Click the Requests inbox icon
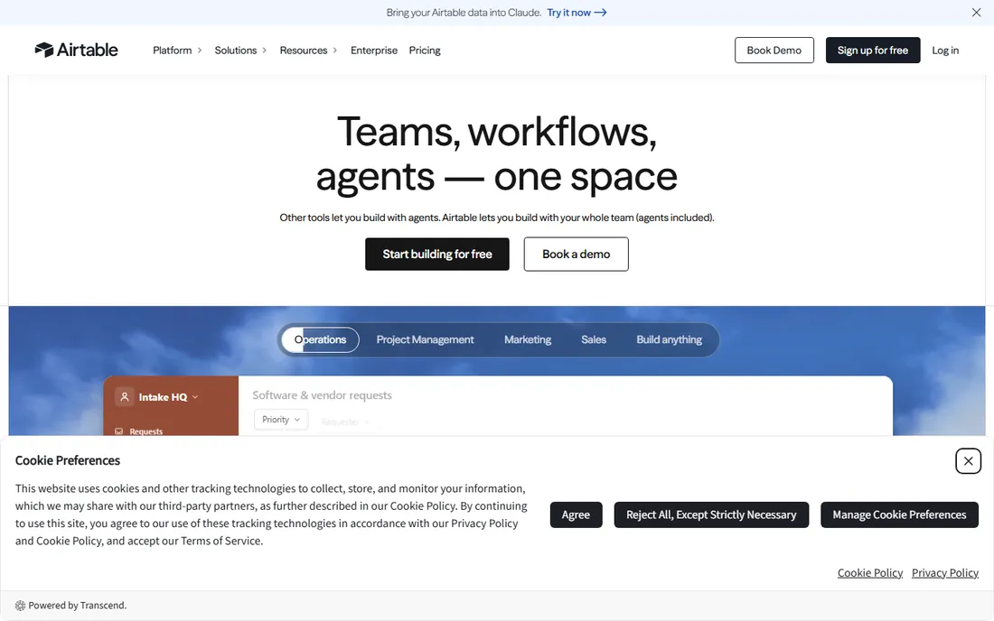 pyautogui.click(x=118, y=431)
